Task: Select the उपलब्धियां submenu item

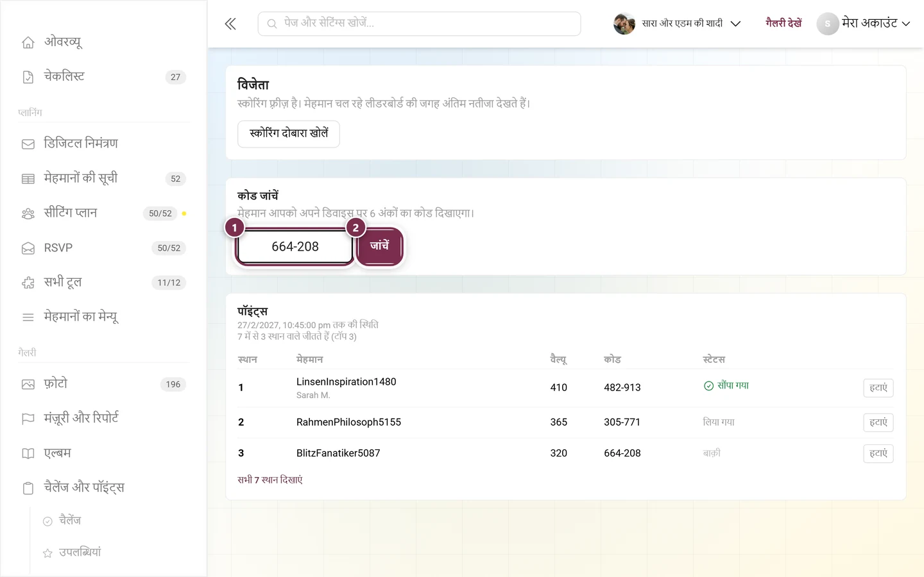Action: [x=80, y=553]
